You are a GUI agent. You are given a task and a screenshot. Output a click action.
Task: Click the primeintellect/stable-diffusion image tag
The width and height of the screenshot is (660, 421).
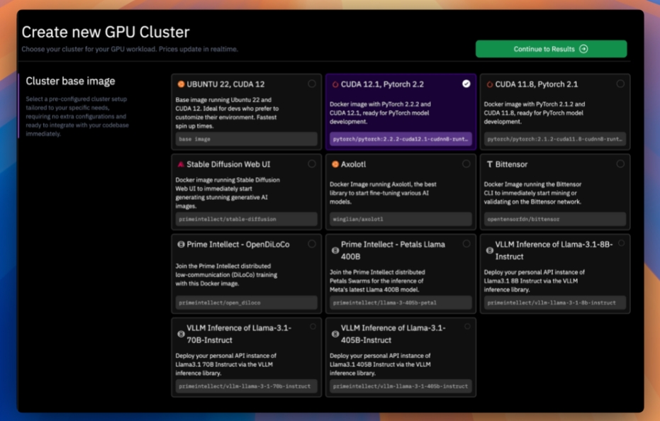pos(246,219)
